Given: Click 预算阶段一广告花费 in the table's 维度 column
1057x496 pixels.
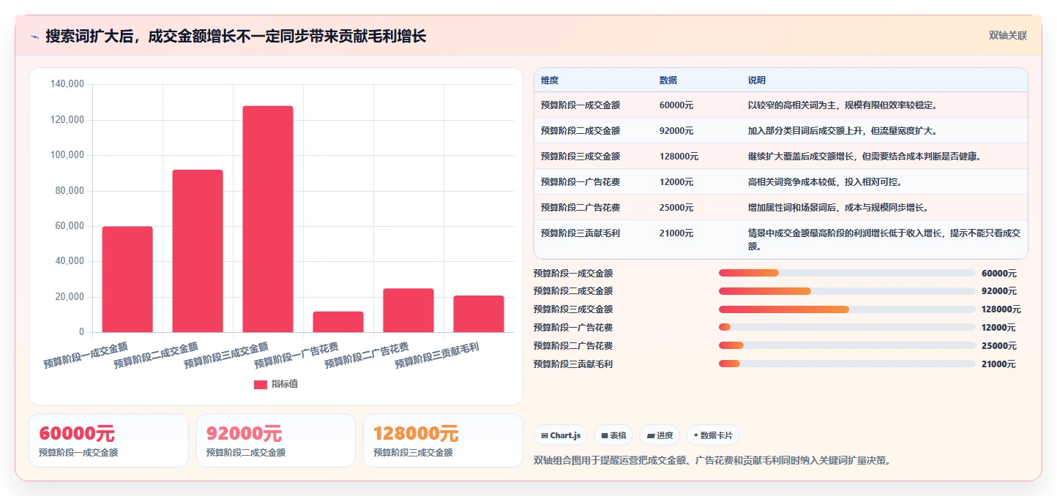Looking at the screenshot, I should click(580, 182).
